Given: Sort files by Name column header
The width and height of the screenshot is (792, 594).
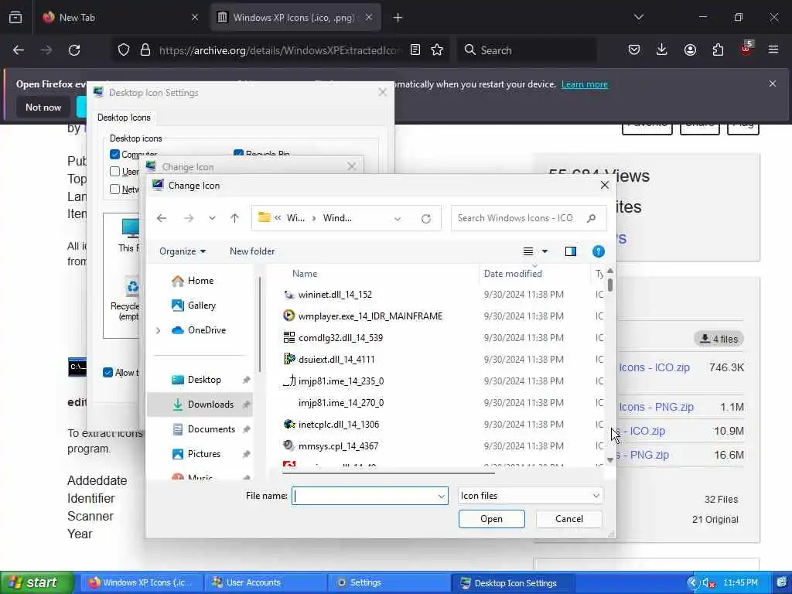Looking at the screenshot, I should click(x=305, y=274).
